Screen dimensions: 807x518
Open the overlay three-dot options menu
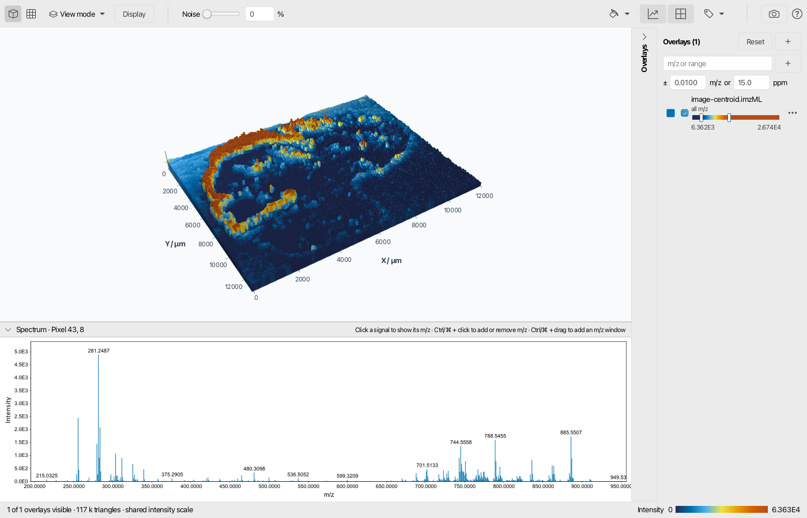(793, 113)
